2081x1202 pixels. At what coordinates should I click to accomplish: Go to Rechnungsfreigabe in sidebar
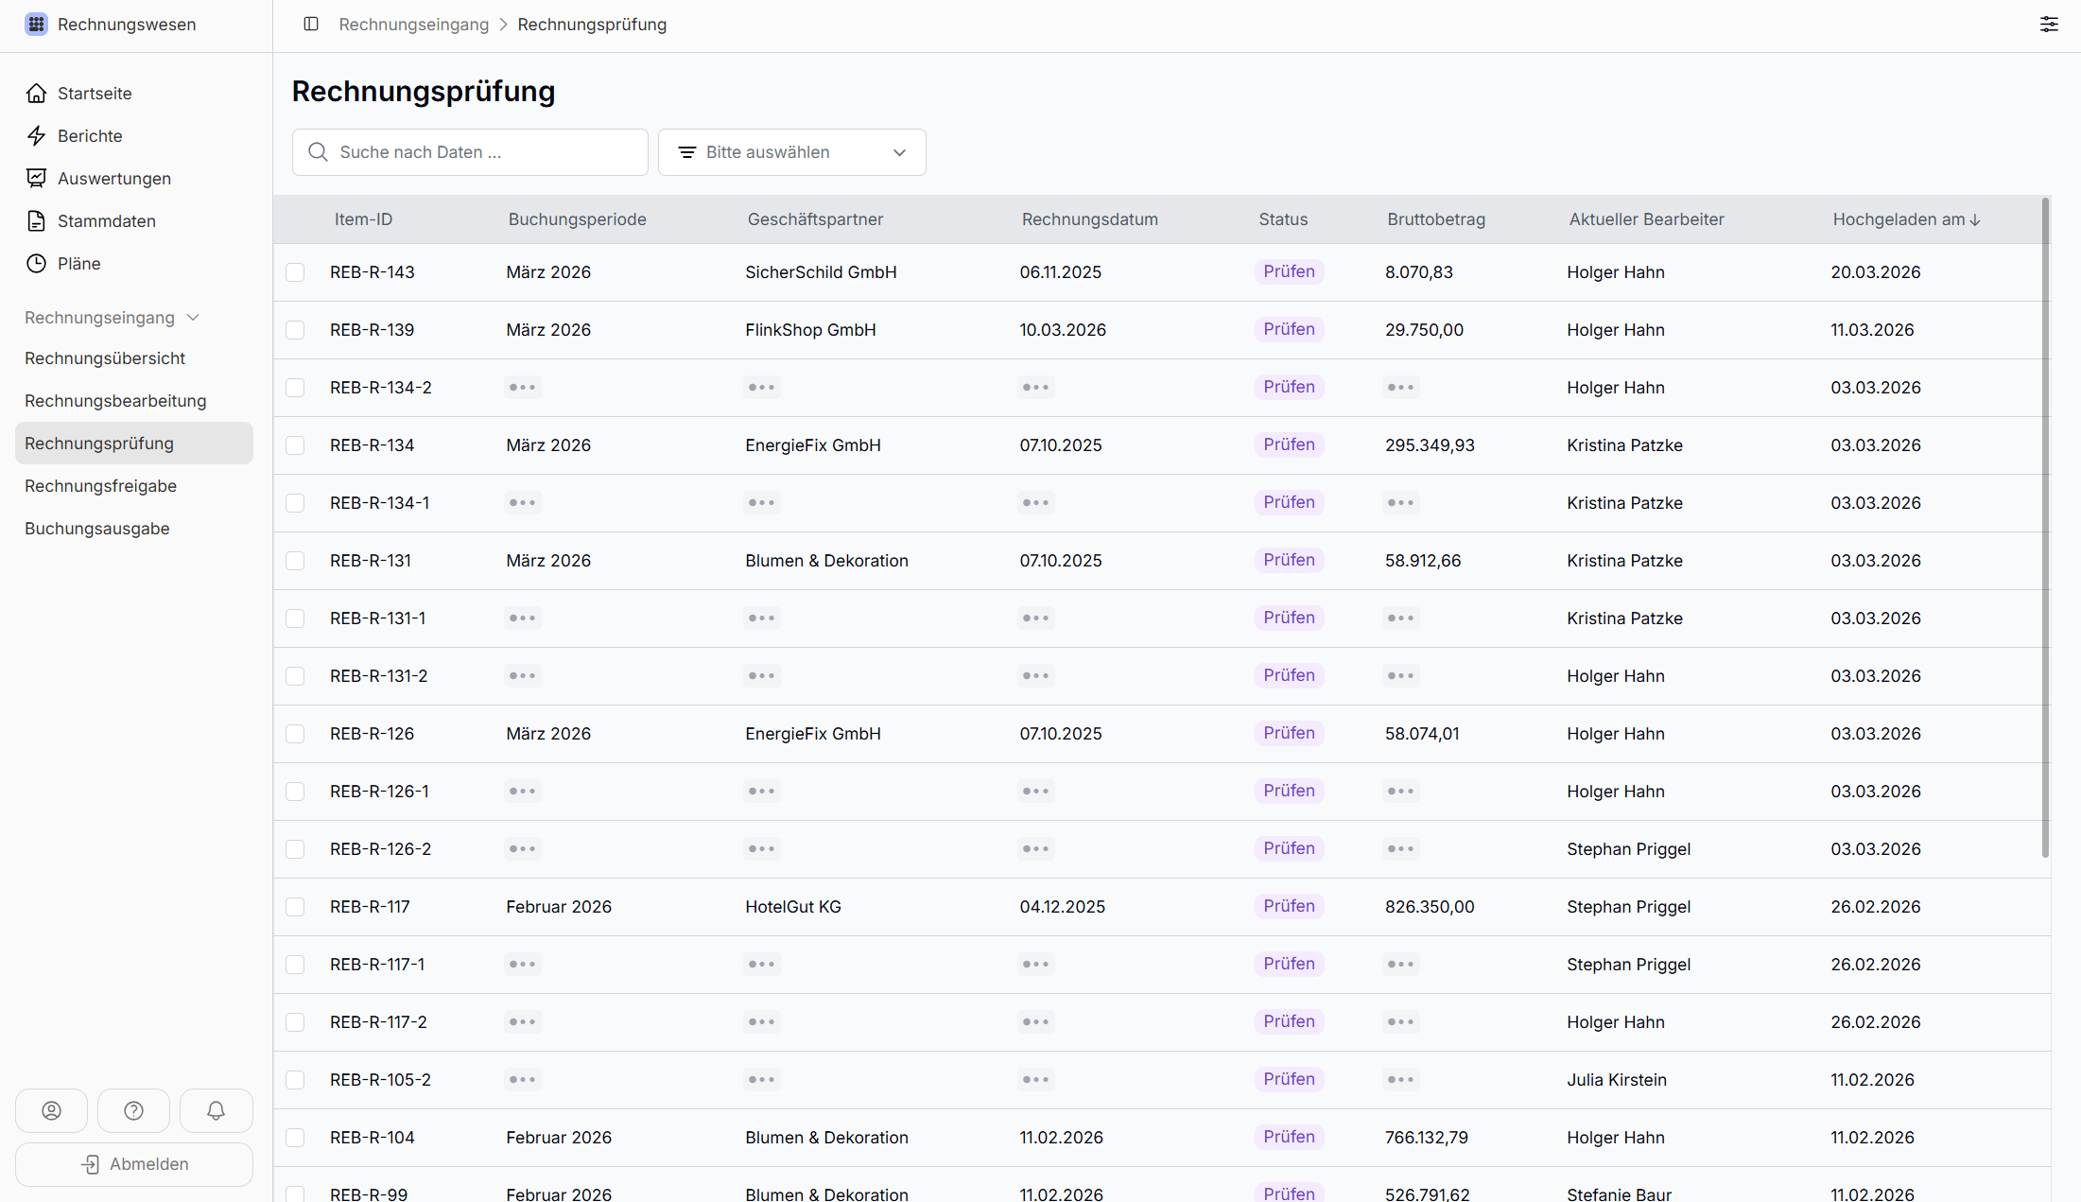101,486
